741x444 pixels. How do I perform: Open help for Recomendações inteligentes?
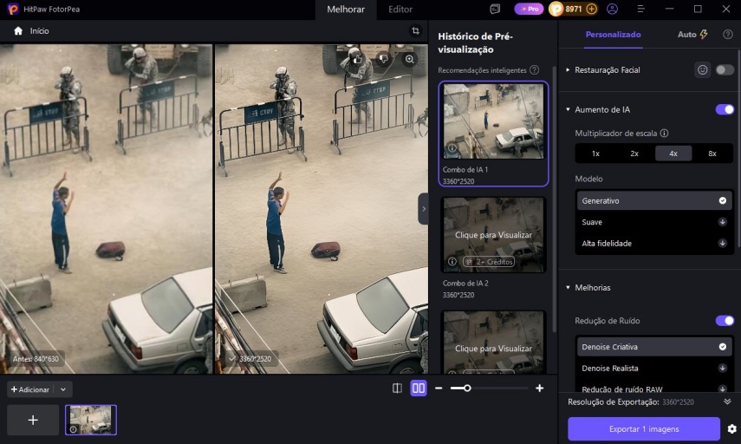(x=534, y=70)
